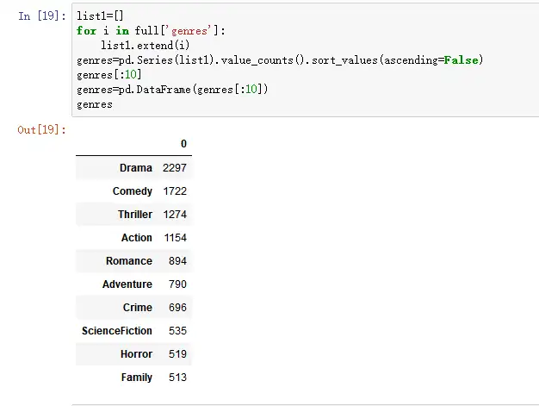The image size is (539, 406).
Task: Click the pd.DataFrame code line
Action: click(x=172, y=90)
